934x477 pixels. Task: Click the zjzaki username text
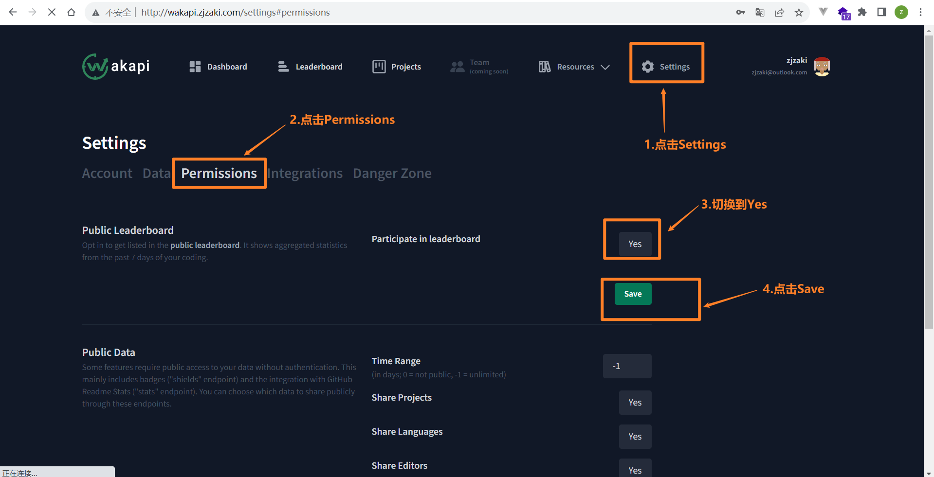pyautogui.click(x=797, y=60)
